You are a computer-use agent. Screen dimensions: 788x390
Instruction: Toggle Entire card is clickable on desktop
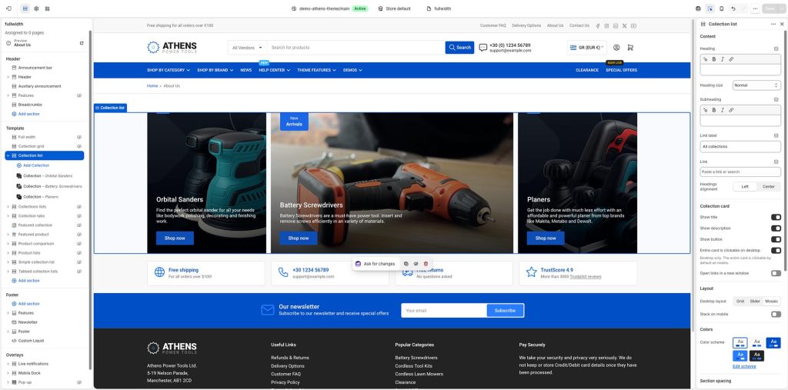(x=776, y=250)
